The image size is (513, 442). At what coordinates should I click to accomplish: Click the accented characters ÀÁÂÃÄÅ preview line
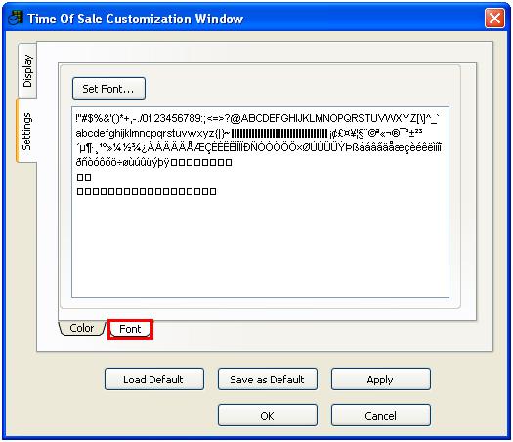[259, 147]
